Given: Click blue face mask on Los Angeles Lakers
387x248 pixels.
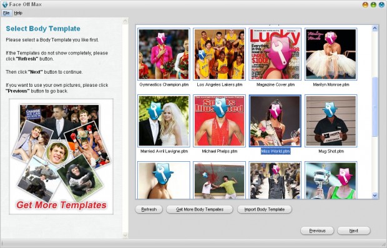Looking at the screenshot, I should (202, 54).
